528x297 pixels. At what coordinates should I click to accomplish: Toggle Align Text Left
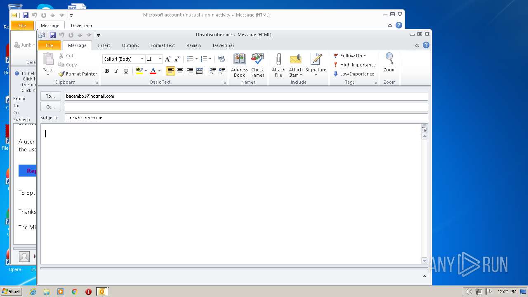pyautogui.click(x=170, y=71)
